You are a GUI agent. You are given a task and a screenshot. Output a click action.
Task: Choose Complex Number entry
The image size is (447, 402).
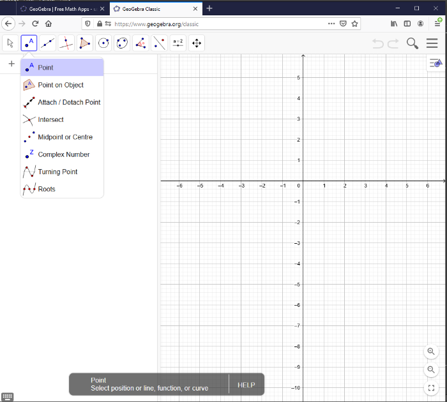[62, 154]
